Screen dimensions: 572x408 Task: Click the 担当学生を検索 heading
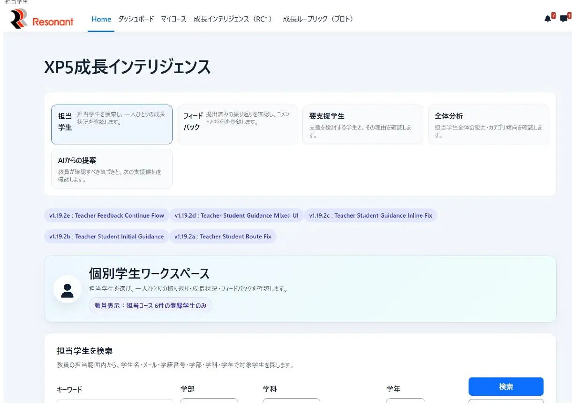[85, 351]
